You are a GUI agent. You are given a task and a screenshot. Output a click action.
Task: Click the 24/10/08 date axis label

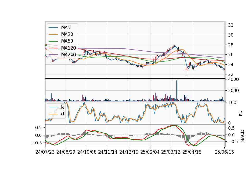click(x=87, y=152)
